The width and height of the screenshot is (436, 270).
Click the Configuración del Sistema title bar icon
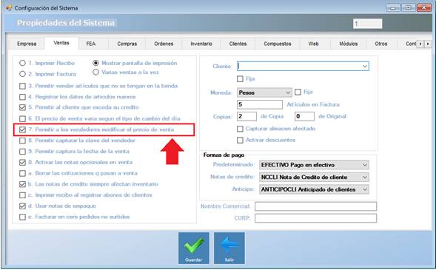pyautogui.click(x=9, y=8)
